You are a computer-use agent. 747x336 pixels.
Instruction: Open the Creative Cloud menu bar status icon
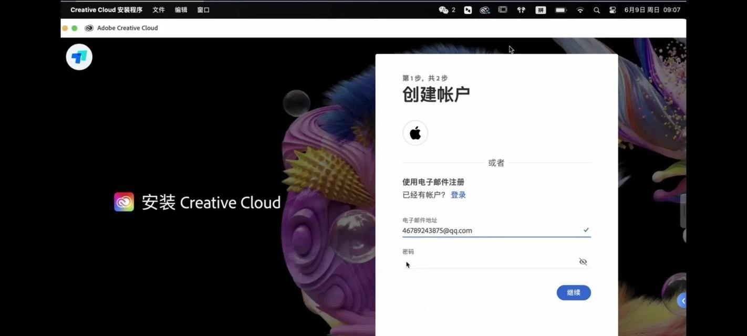click(x=485, y=10)
